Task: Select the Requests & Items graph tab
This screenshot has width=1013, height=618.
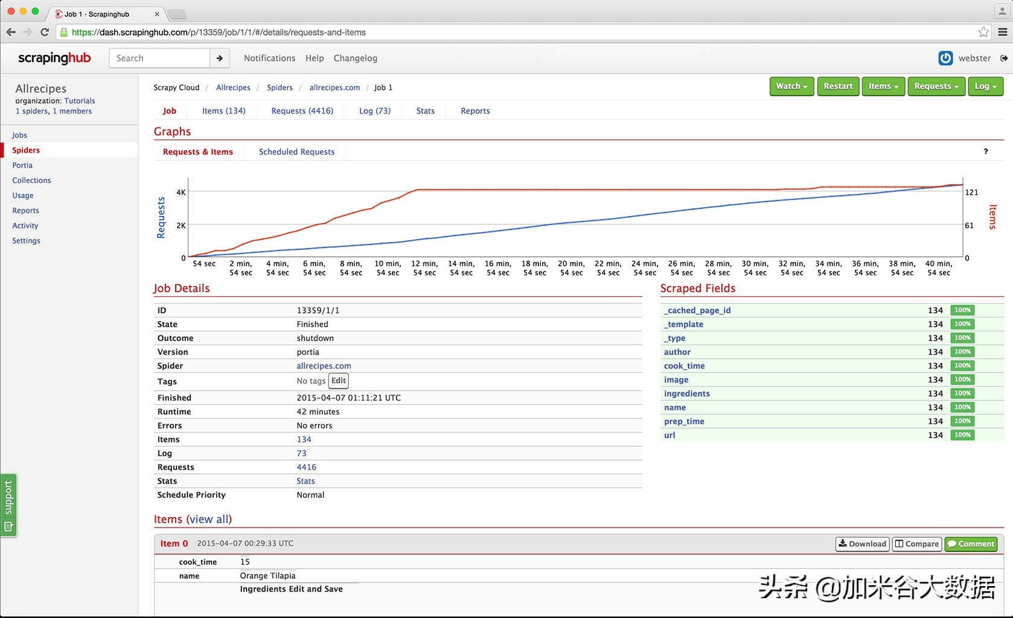Action: point(198,152)
